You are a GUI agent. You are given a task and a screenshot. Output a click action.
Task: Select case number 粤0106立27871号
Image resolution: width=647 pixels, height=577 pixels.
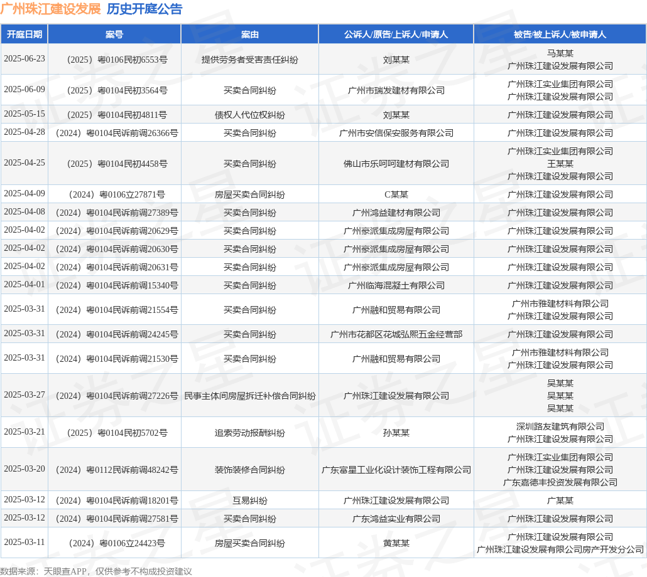point(117,194)
